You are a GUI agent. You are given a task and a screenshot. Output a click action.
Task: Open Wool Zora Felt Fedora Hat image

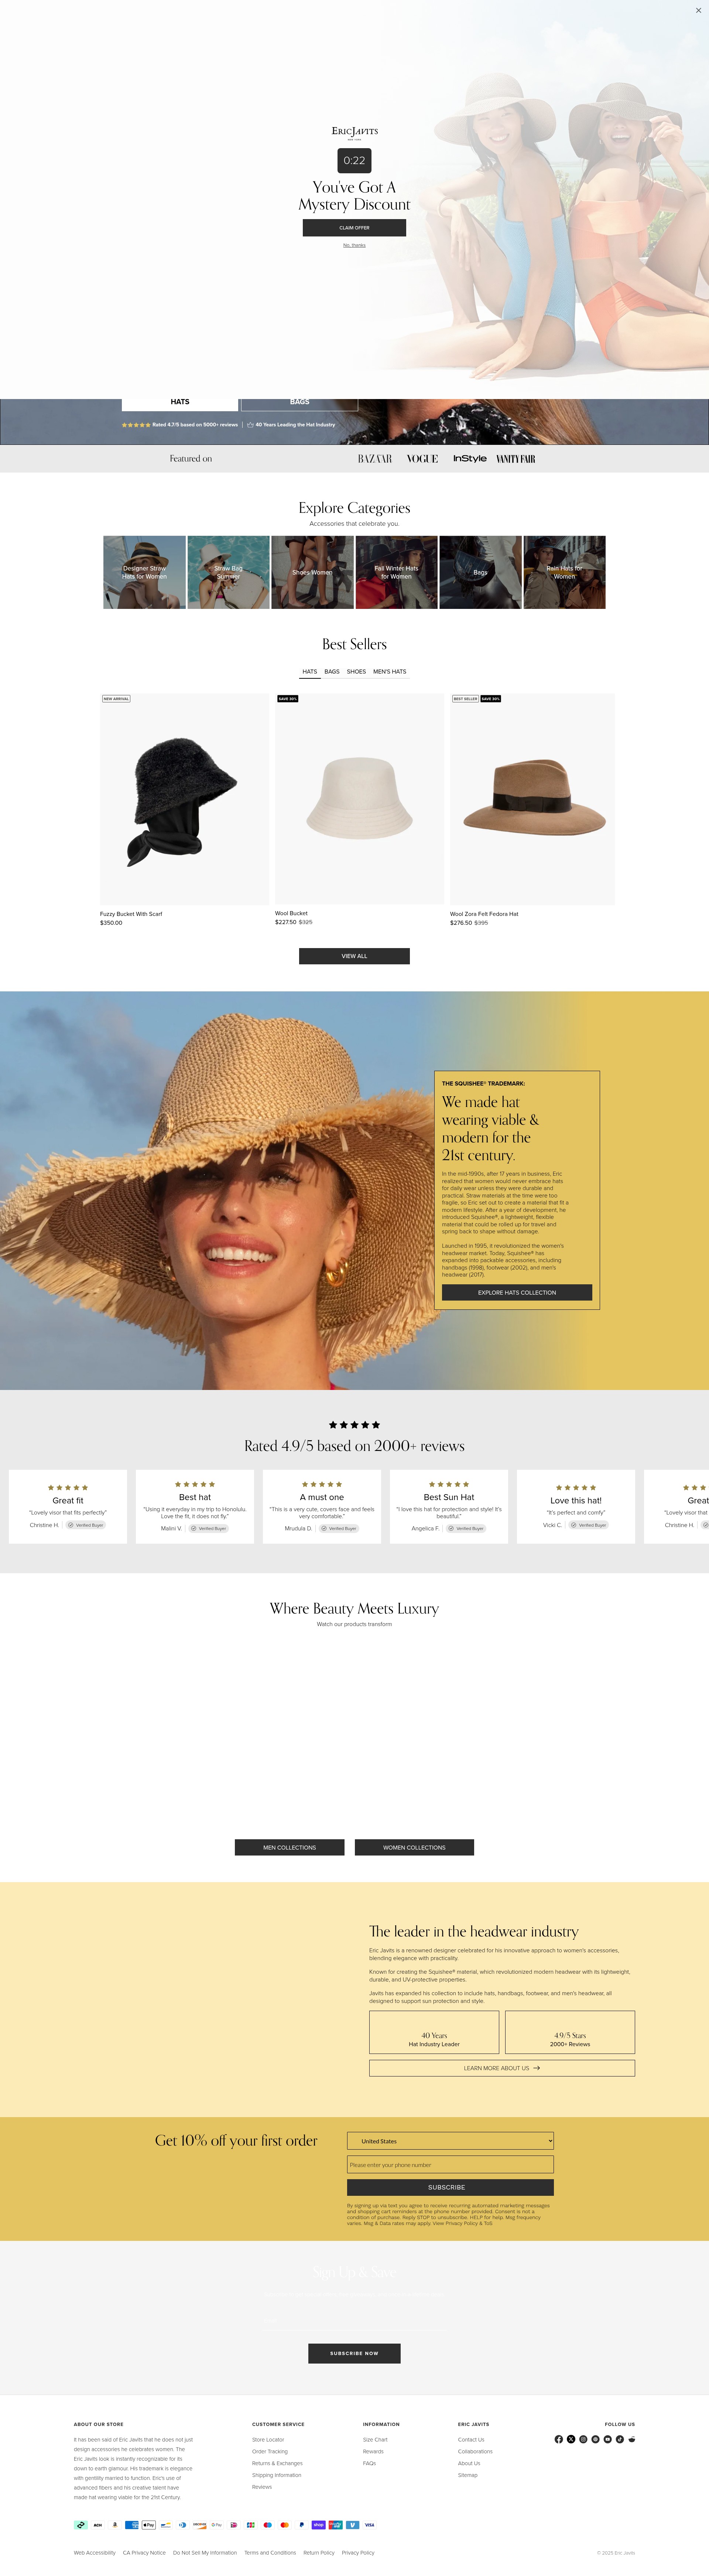coord(532,799)
